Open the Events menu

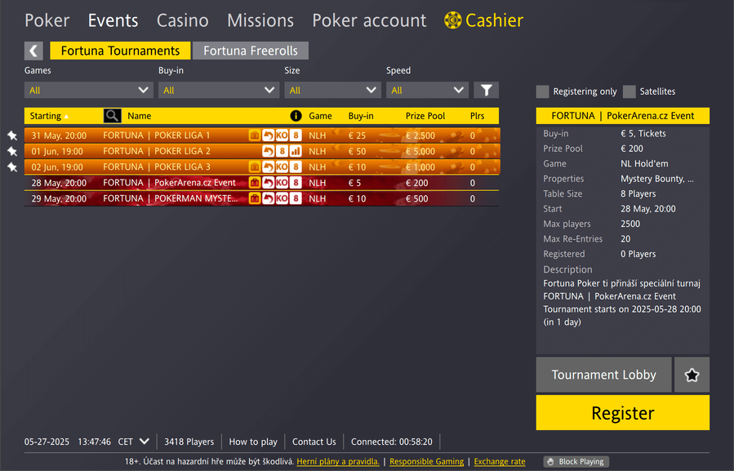(113, 20)
